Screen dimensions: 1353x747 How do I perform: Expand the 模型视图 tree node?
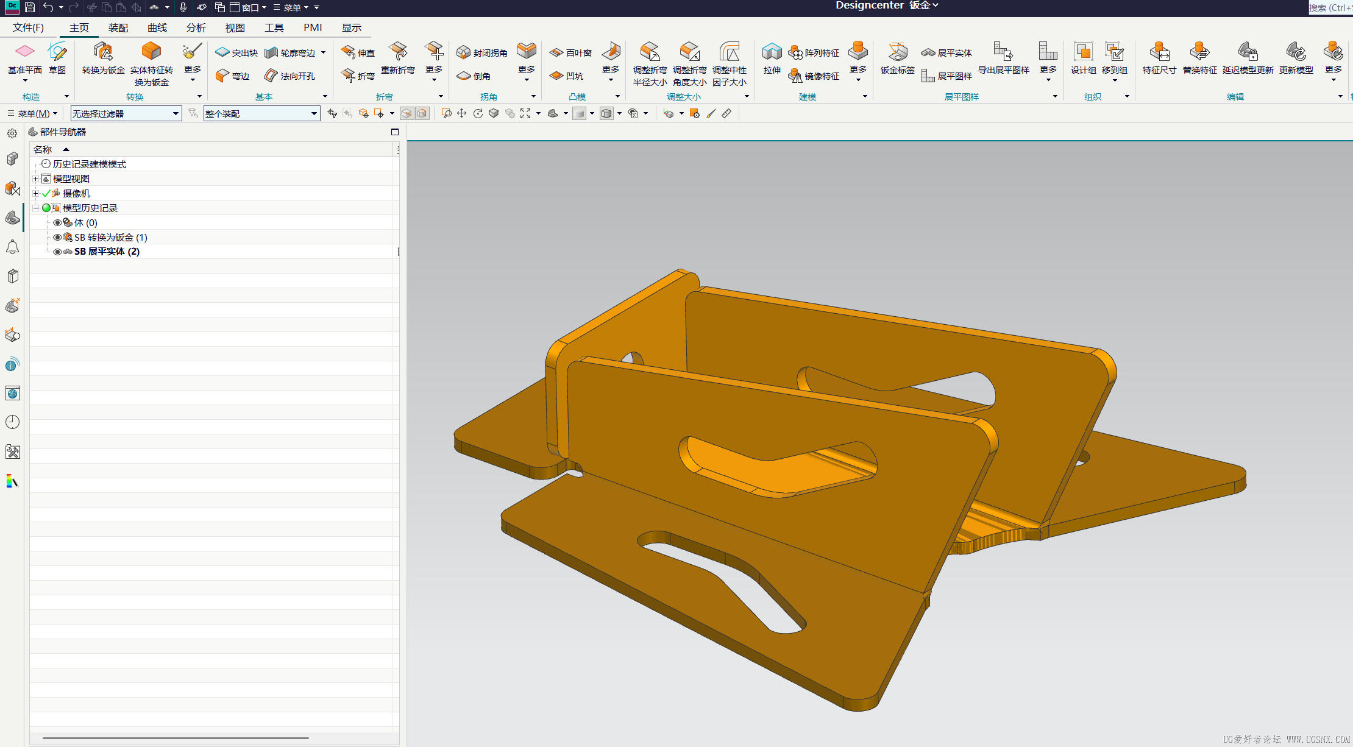point(36,179)
